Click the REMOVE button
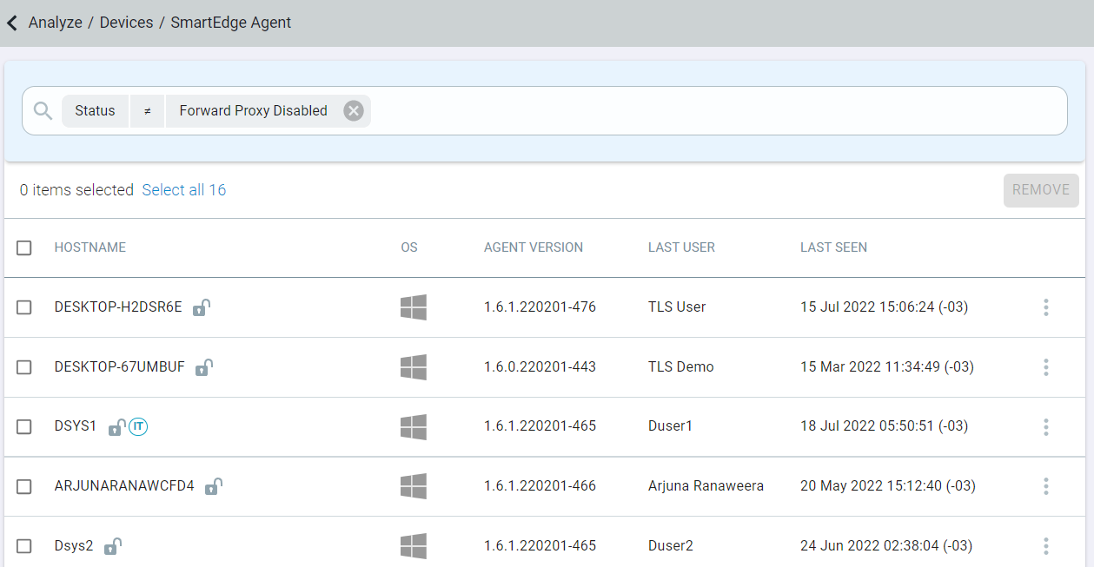This screenshot has height=567, width=1094. [1040, 189]
